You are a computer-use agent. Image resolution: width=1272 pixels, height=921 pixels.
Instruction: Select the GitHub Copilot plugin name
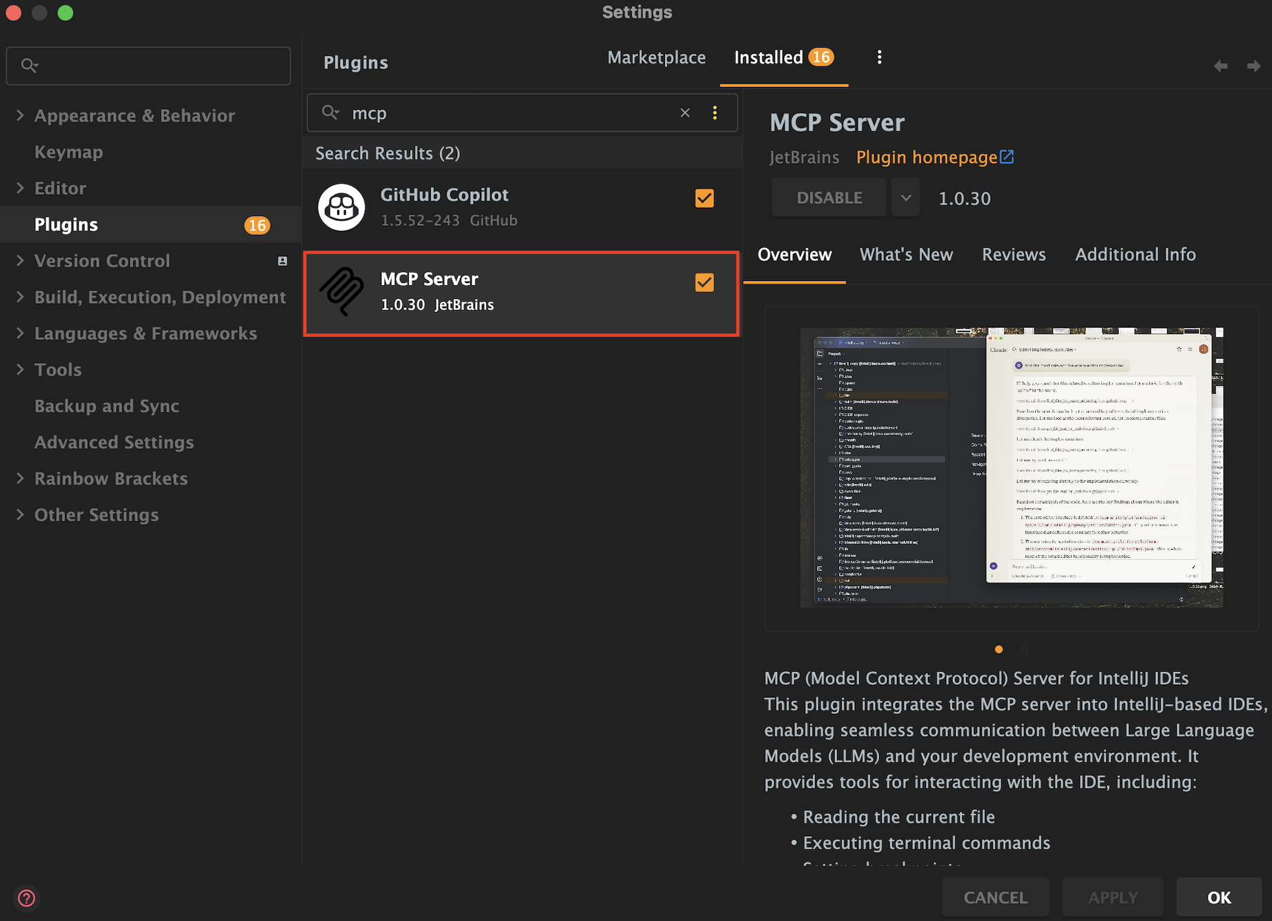coord(444,195)
